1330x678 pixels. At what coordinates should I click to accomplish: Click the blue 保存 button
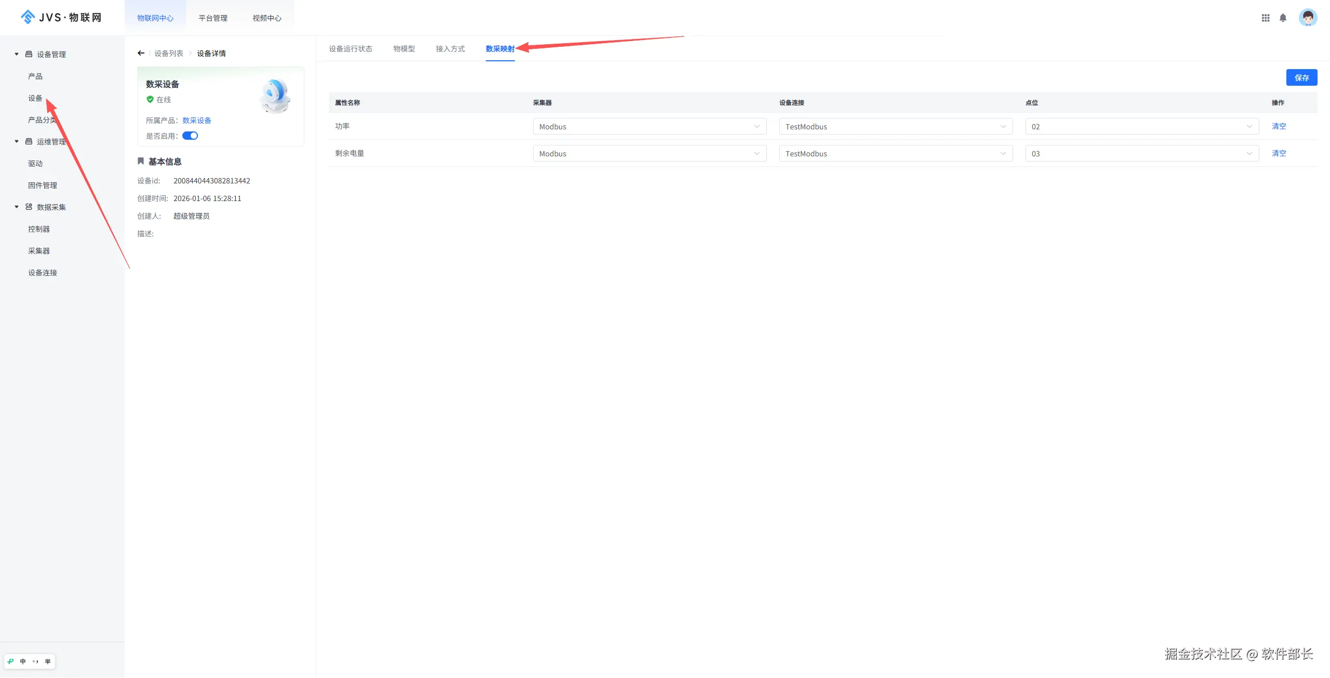pyautogui.click(x=1301, y=77)
